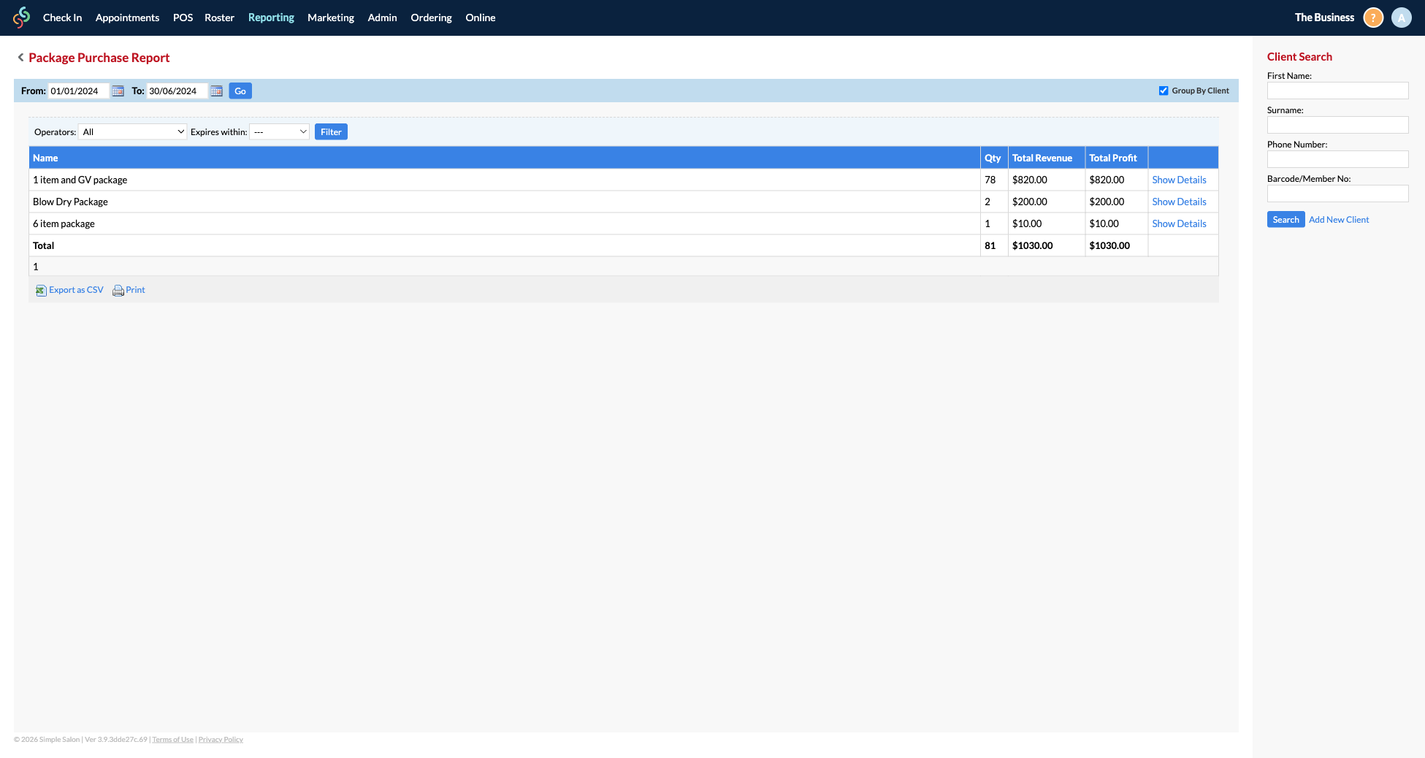1425x758 pixels.
Task: Click the printer icon
Action: click(x=118, y=291)
